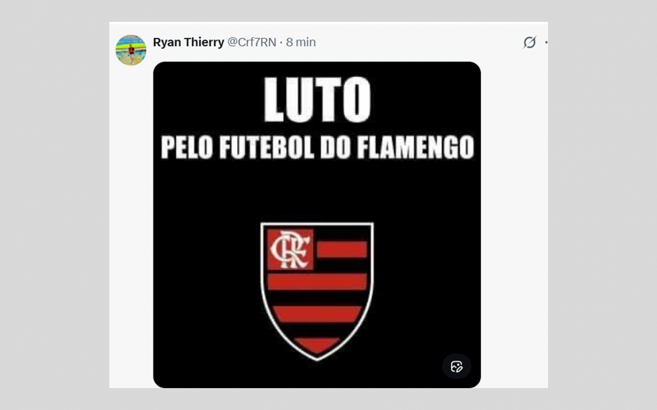Open the @Crf7RN handle link
The height and width of the screenshot is (410, 657).
coord(252,42)
